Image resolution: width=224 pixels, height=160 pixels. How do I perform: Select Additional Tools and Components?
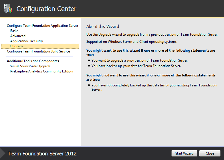click(x=33, y=61)
